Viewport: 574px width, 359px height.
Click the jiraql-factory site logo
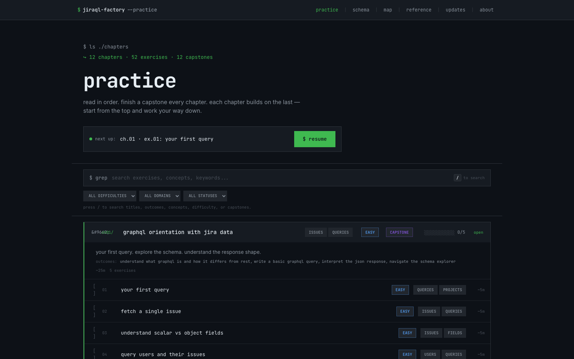117,10
